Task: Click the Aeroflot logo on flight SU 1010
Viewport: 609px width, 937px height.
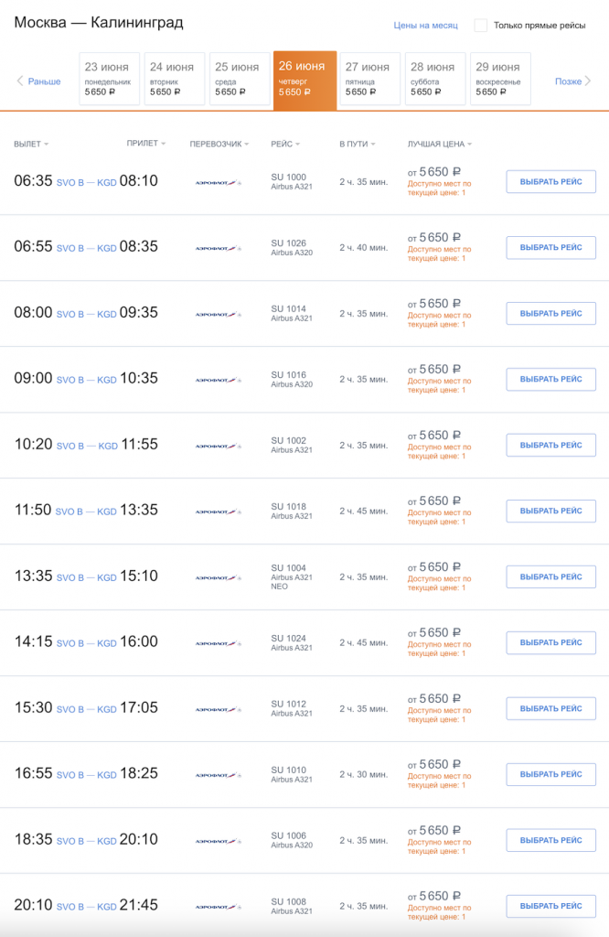Action: (218, 776)
